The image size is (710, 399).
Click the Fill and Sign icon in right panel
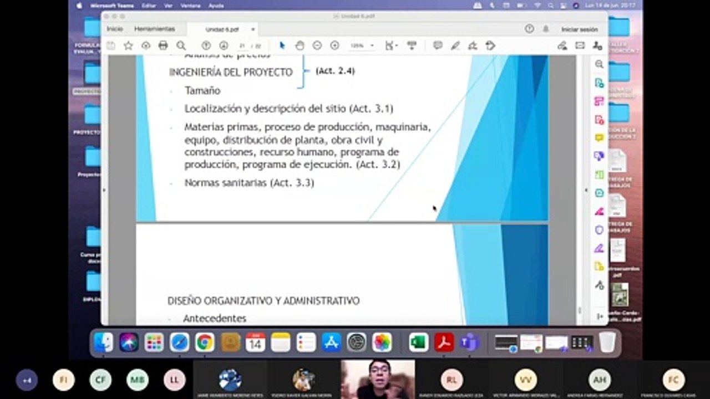(599, 248)
